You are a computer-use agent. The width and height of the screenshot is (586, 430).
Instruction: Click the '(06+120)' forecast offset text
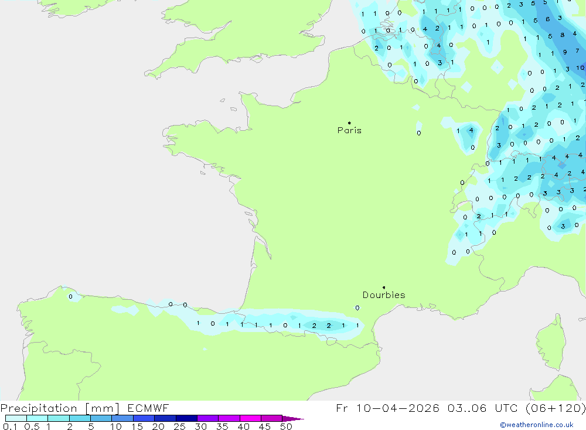point(556,408)
